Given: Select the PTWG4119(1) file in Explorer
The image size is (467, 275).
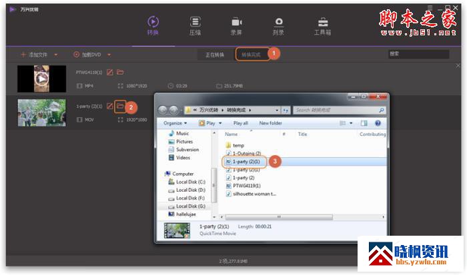Looking at the screenshot, I should (x=244, y=186).
